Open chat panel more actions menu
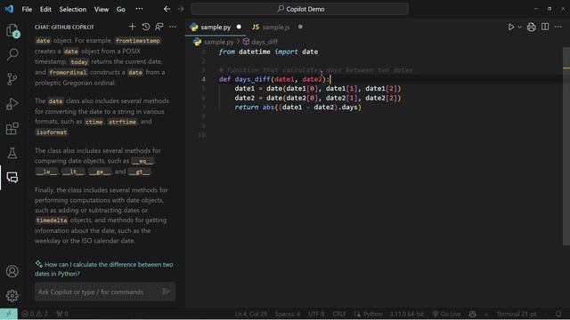 pyautogui.click(x=173, y=27)
